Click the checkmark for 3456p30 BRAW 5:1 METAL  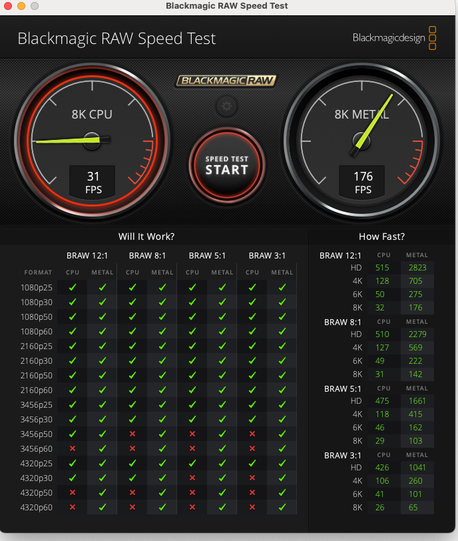click(x=222, y=419)
